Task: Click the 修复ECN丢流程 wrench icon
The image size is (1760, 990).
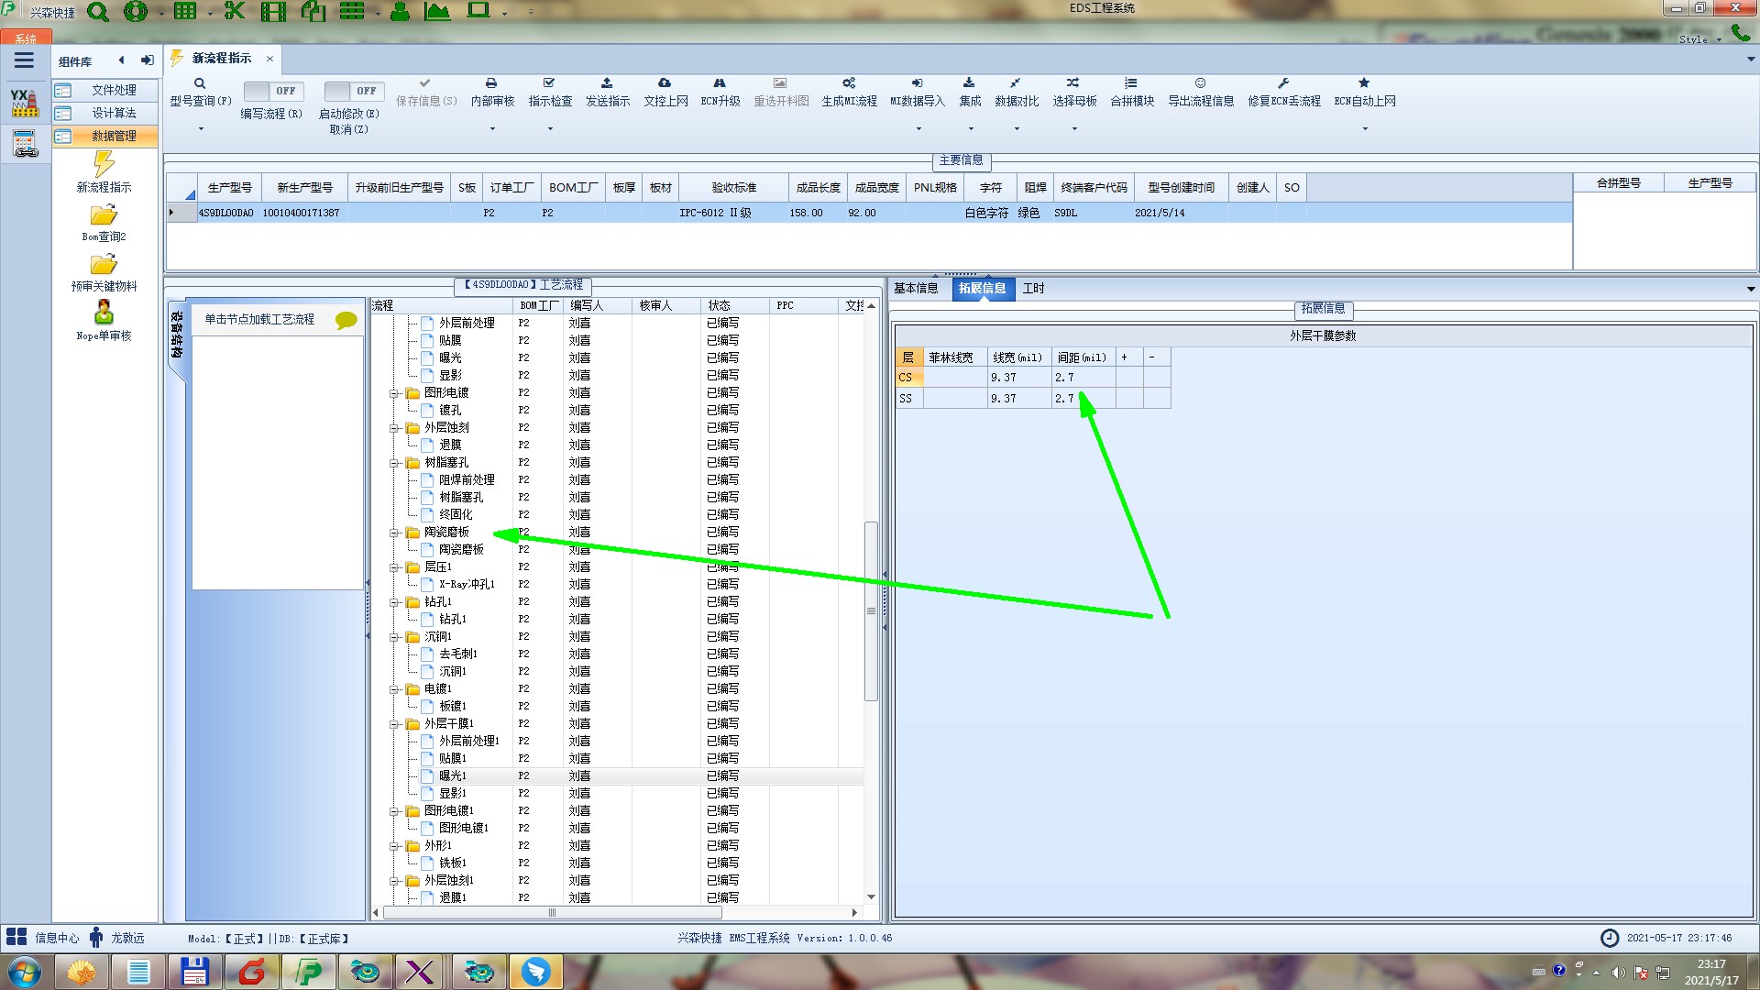Action: [x=1283, y=83]
